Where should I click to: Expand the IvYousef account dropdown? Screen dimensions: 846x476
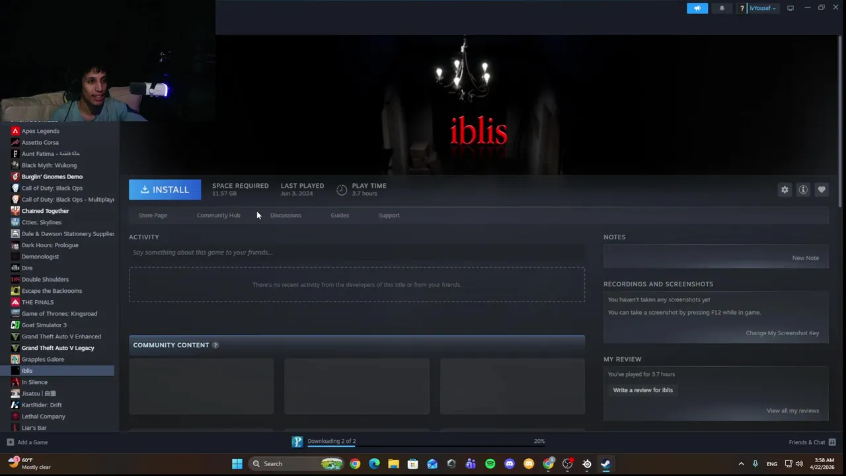[x=763, y=8]
